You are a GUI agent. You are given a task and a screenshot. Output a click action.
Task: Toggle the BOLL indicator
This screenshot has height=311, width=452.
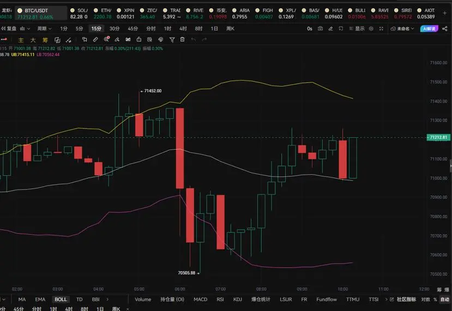coord(61,300)
